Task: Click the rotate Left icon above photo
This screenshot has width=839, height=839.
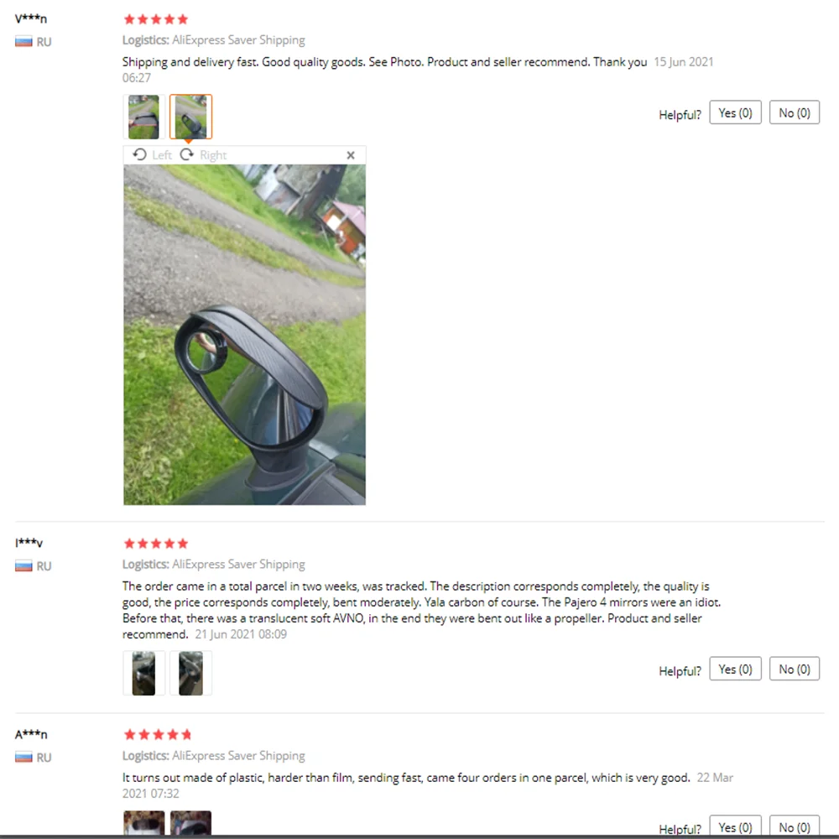Action: (139, 154)
